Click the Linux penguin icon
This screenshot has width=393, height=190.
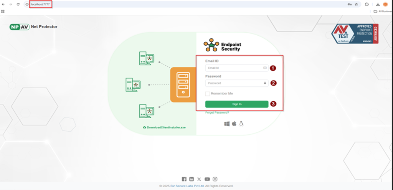tap(241, 124)
